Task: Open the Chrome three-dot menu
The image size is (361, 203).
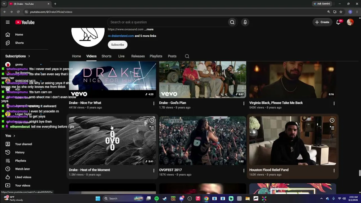Action: pyautogui.click(x=357, y=12)
